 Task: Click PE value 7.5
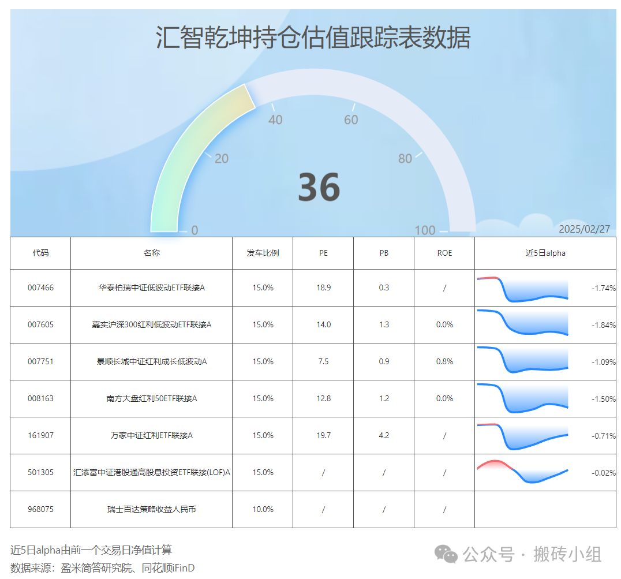click(323, 361)
